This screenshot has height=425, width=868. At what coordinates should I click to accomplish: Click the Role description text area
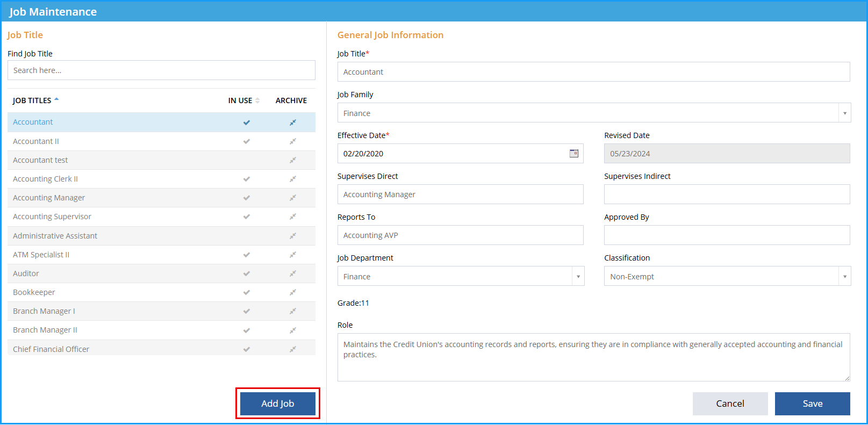pos(594,357)
